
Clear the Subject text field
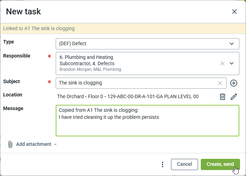[x=220, y=83]
